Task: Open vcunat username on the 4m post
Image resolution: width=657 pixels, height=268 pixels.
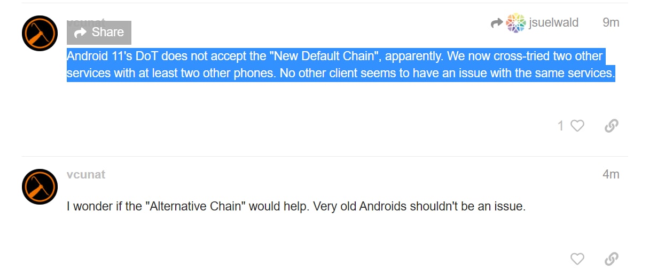Action: click(86, 175)
